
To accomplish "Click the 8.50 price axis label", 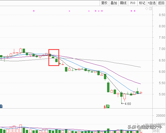I will click(162, 15).
